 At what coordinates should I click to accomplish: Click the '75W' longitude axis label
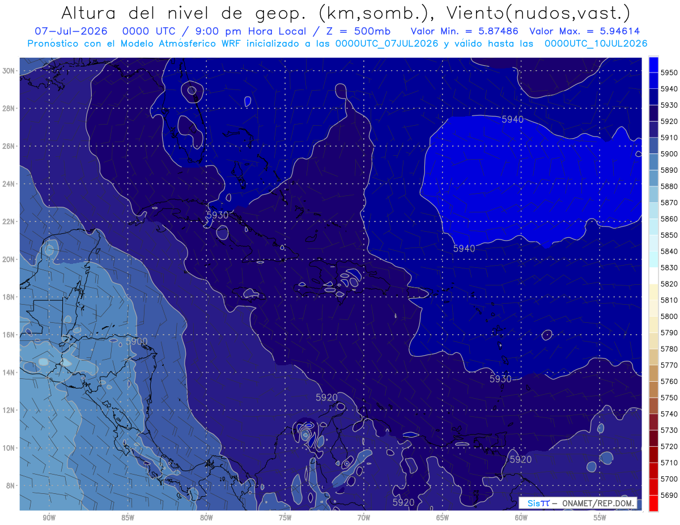tap(285, 518)
